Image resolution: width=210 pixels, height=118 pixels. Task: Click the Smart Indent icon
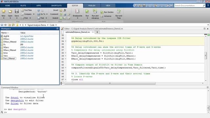pos(61,18)
